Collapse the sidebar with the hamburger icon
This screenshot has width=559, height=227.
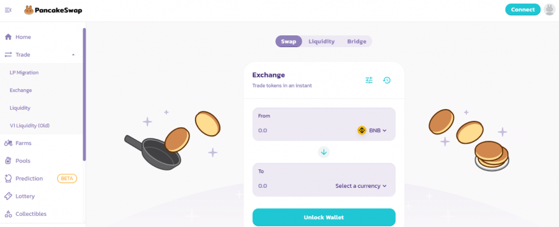(8, 10)
